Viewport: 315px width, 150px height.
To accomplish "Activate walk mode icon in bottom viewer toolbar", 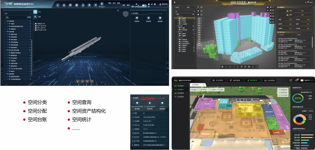I will (78, 82).
